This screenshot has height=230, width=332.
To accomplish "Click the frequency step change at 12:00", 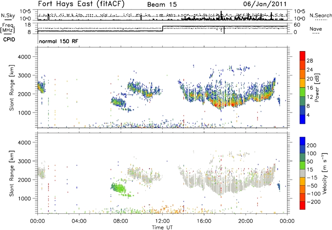I will (x=162, y=29).
